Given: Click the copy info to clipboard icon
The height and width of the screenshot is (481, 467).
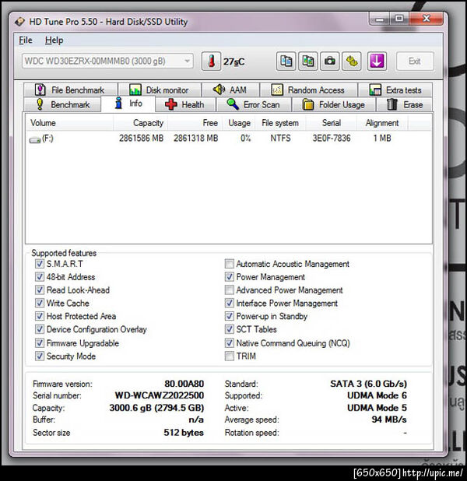Looking at the screenshot, I should point(286,61).
